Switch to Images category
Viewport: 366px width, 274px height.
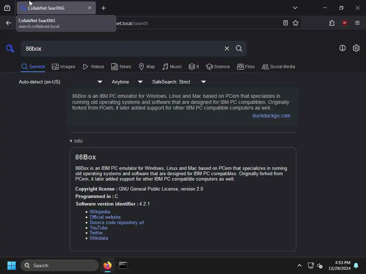(64, 67)
